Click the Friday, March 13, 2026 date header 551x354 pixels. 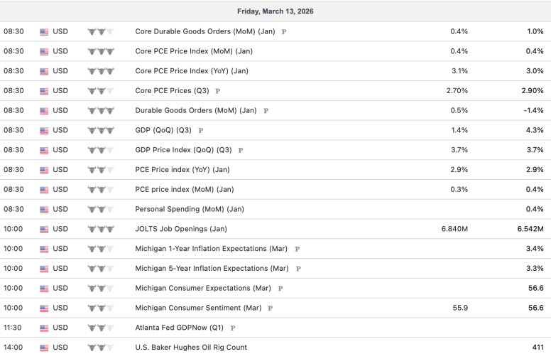tap(275, 11)
